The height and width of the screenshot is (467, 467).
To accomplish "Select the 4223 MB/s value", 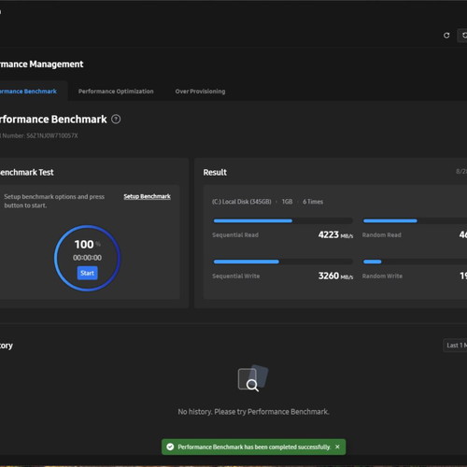I will (x=335, y=234).
